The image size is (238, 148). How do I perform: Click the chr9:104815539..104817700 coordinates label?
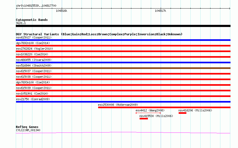coord(36,6)
